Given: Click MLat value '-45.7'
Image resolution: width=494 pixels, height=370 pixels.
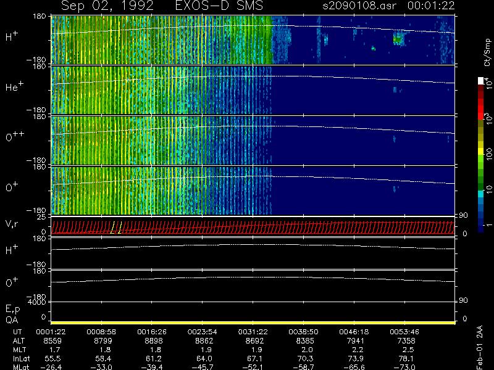Looking at the screenshot, I should click(203, 367).
